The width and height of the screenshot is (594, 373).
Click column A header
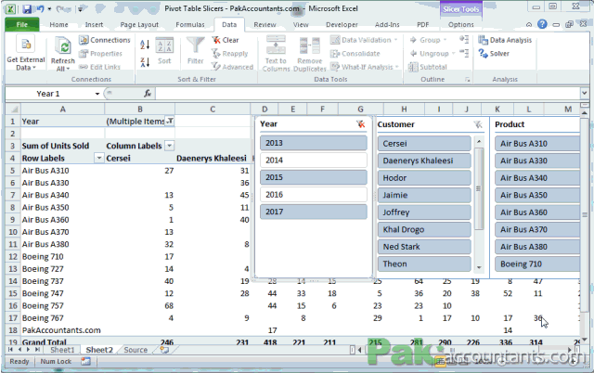pos(62,109)
